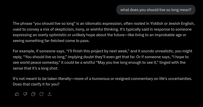Click the final paragraph 'It's not meant to be taken literally'
This screenshot has height=107, width=203.
pos(103,81)
